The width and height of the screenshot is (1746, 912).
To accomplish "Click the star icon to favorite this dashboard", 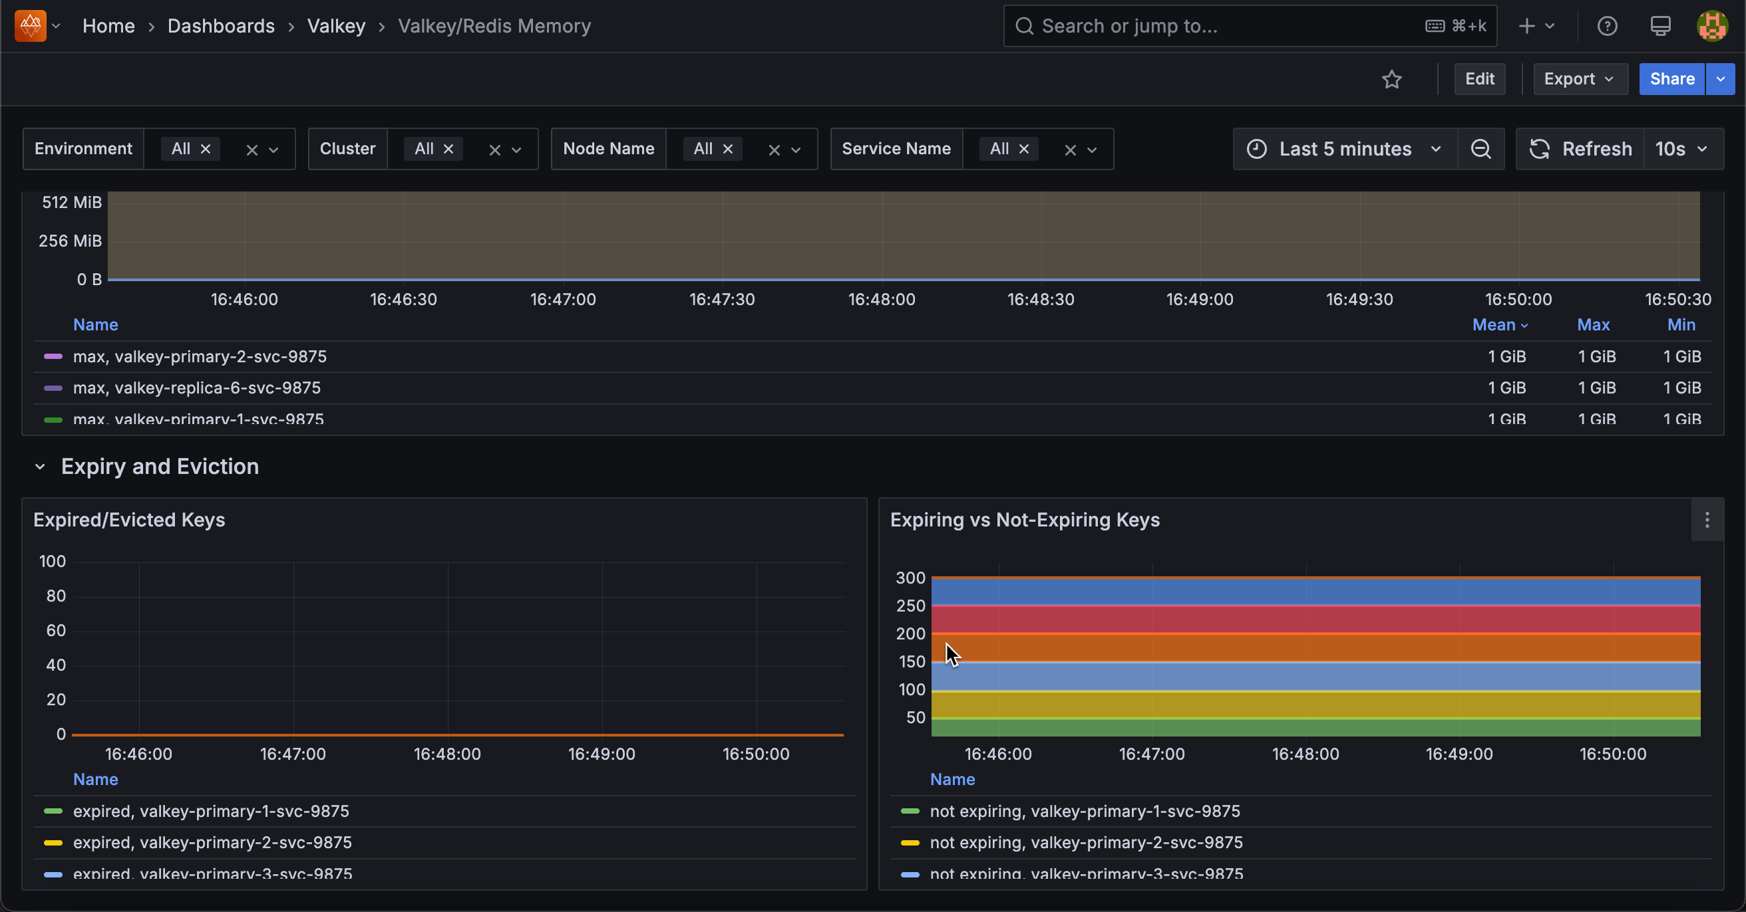I will 1391,79.
